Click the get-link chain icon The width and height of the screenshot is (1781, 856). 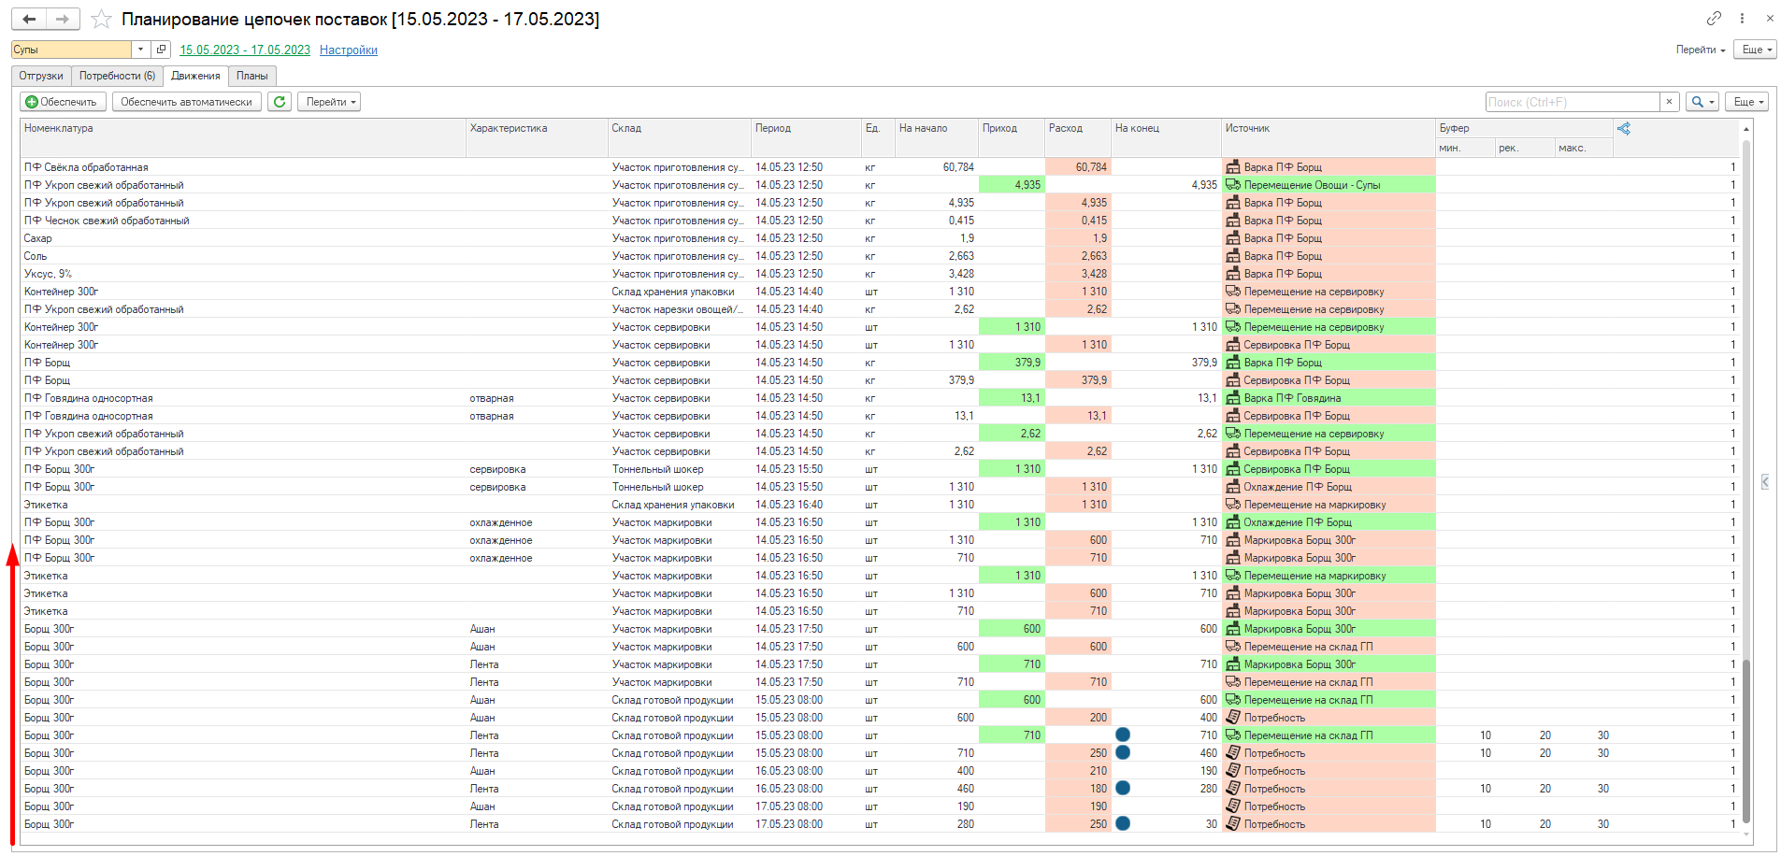(x=1713, y=18)
